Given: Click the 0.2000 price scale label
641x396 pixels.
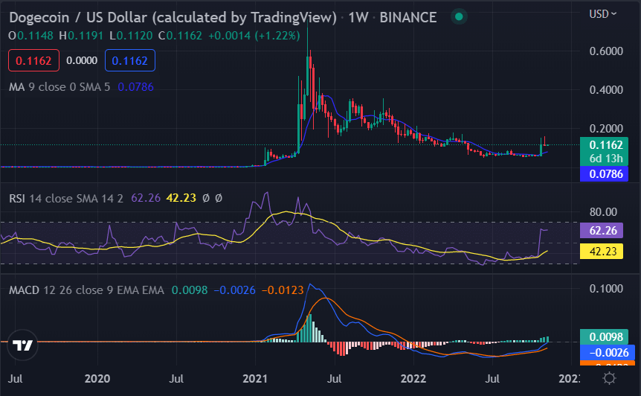Looking at the screenshot, I should (x=606, y=129).
